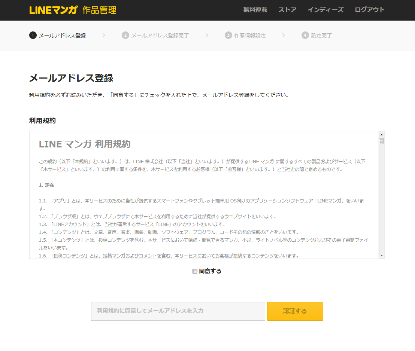Click chevron after 作家情報設定 step

tap(284, 35)
